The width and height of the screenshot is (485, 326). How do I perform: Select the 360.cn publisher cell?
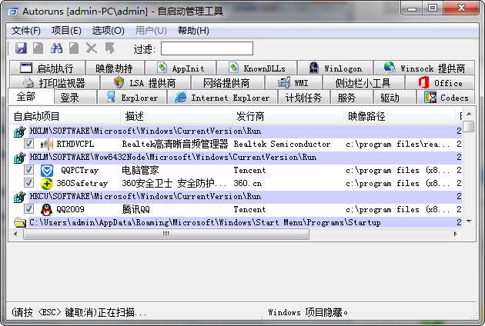click(247, 184)
